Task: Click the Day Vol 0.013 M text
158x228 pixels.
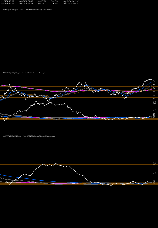Action: 71,4
